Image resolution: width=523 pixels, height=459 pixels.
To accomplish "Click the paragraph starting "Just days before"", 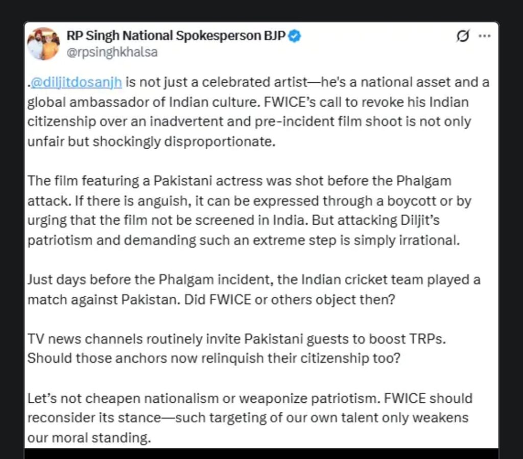I will tap(254, 289).
